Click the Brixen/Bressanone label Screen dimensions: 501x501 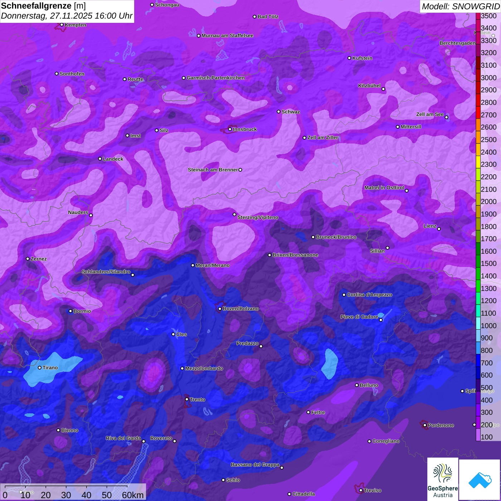(295, 255)
